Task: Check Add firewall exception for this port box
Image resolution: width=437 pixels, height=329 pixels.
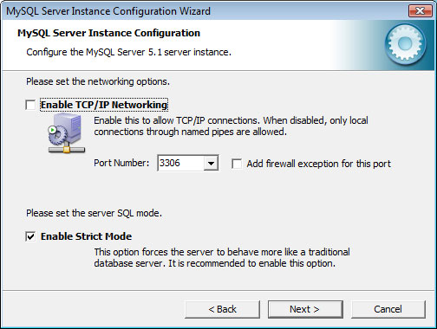Action: click(237, 164)
